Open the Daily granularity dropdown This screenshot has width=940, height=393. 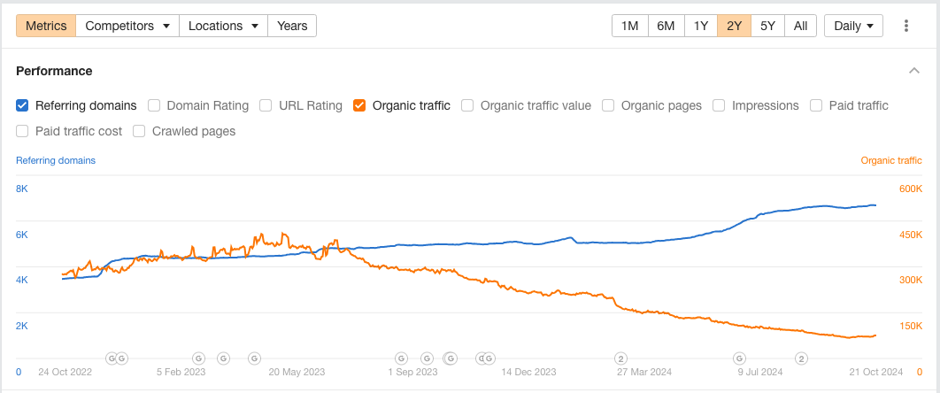(x=853, y=26)
